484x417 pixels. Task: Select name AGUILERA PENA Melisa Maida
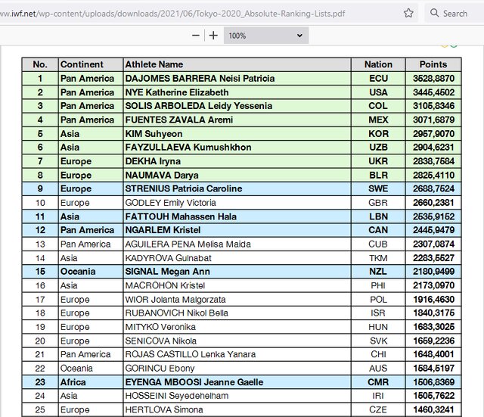(x=188, y=244)
